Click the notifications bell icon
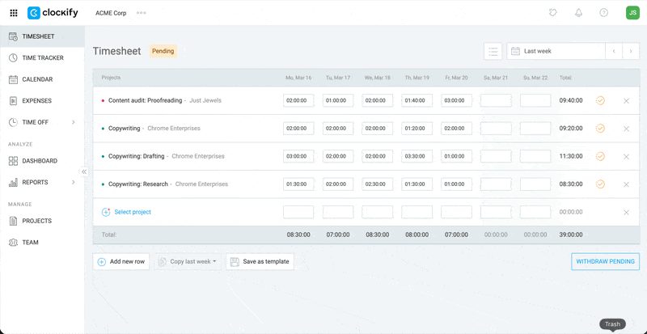Viewport: 647px width, 334px height. point(578,13)
